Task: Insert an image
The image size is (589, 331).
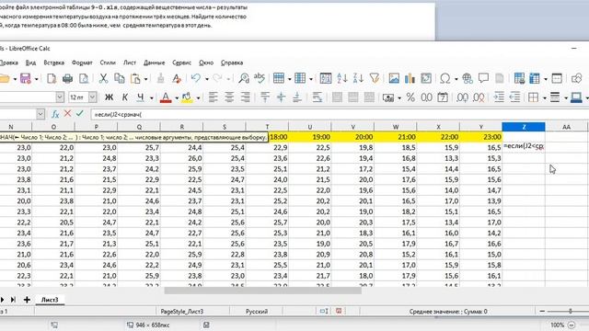Action: coord(394,78)
